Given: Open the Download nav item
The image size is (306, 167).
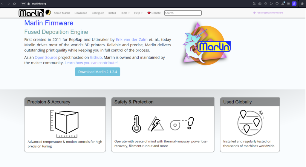Looking at the screenshot, I should coord(81,13).
